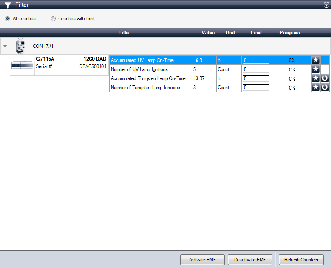Click the UV Lamp On-Time progress cell
This screenshot has width=331, height=268.
coord(291,60)
